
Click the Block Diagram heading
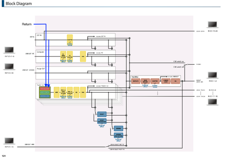(x=19, y=4)
